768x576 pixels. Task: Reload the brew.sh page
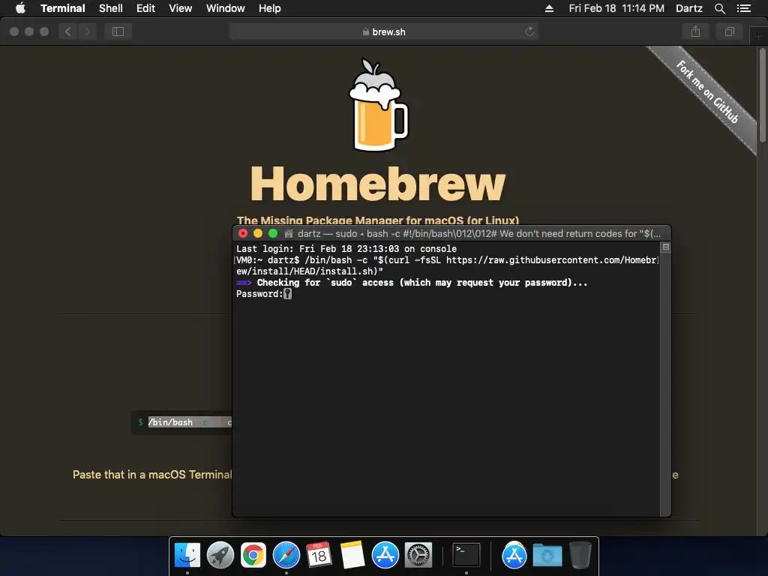tap(529, 31)
